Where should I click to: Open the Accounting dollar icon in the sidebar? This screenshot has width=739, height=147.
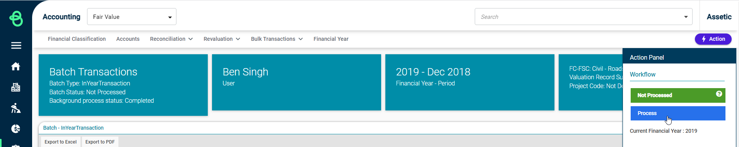pos(16,129)
